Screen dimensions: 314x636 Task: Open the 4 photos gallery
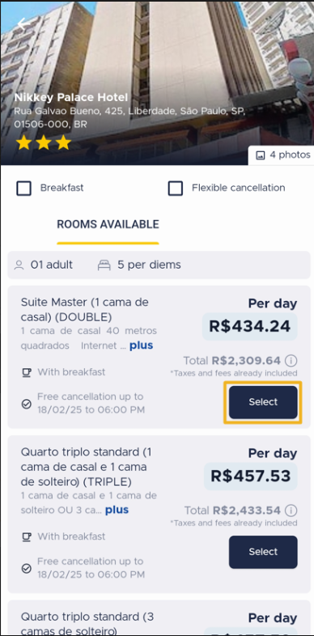tap(281, 155)
